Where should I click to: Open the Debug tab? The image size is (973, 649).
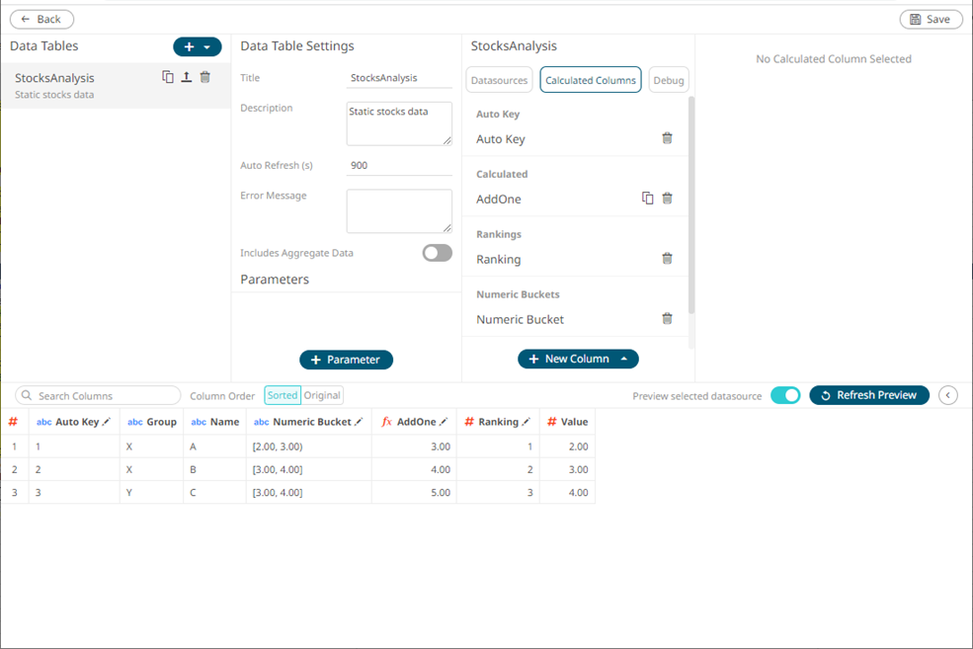pyautogui.click(x=668, y=80)
